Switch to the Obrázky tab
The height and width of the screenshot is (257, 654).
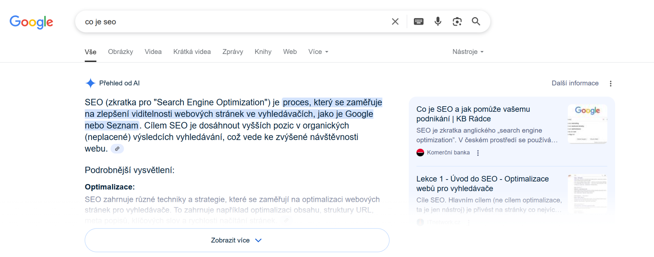click(121, 52)
